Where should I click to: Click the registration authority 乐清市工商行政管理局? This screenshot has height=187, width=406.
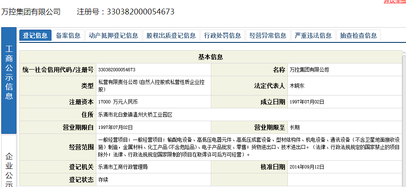(x=123, y=167)
